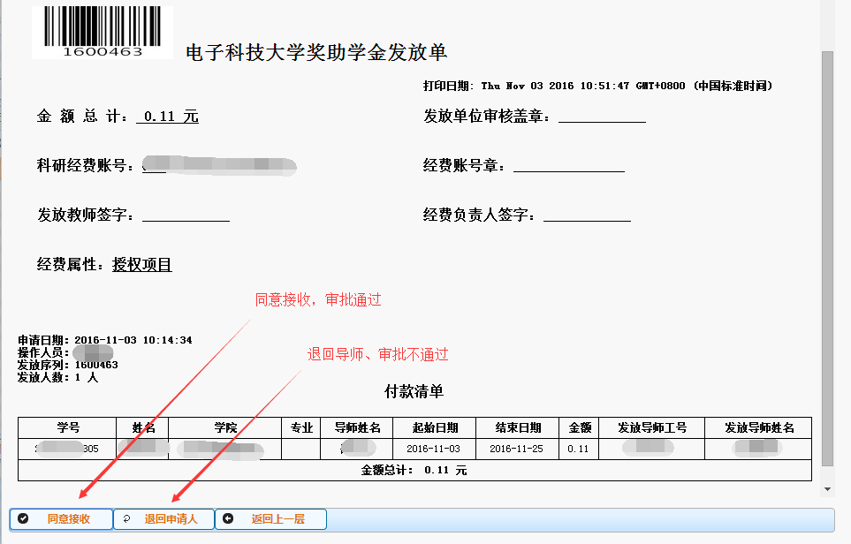
Task: Click the 发放导师姓名 column header
Action: tap(759, 428)
